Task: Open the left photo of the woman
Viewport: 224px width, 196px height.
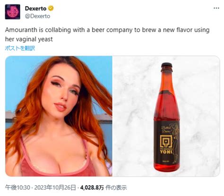Action: [59, 116]
